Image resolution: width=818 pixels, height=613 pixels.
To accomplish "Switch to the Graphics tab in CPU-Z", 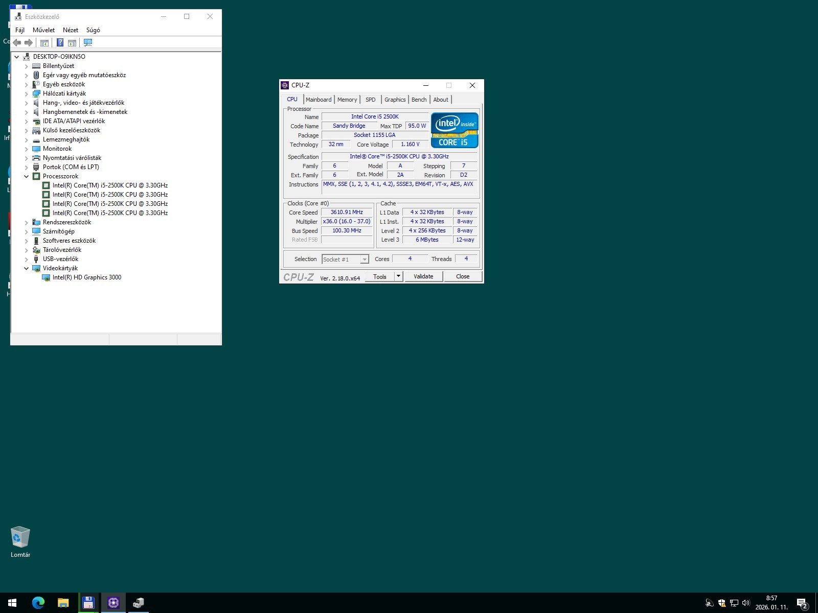I will tap(395, 100).
